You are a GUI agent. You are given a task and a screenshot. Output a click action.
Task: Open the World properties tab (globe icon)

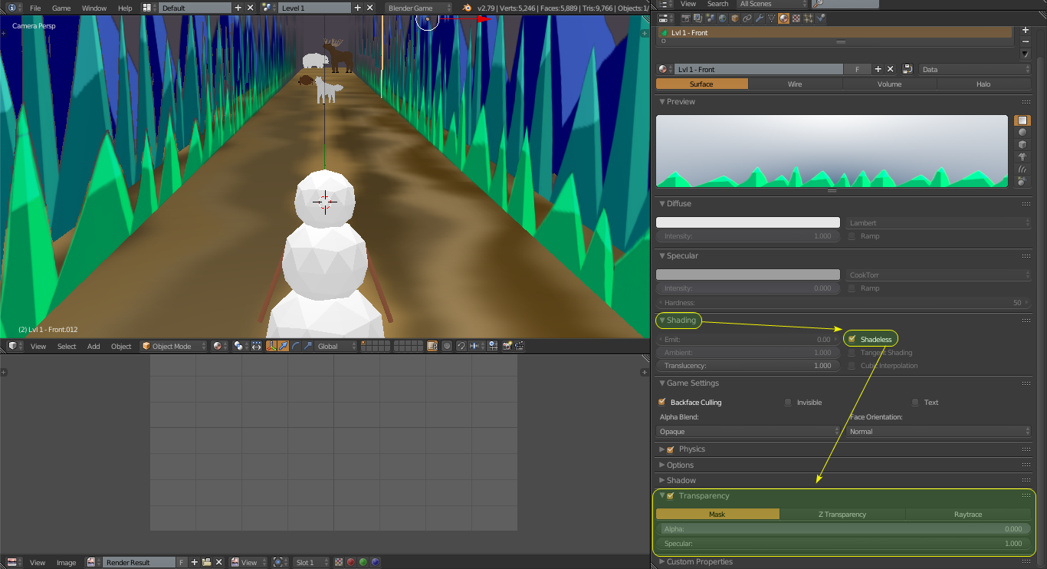[723, 18]
